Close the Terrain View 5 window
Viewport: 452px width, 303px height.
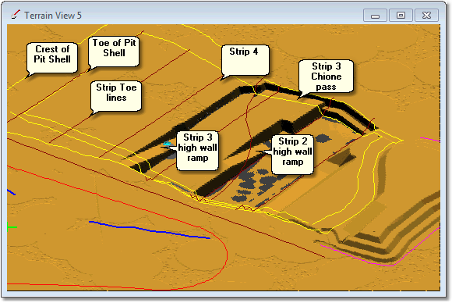pyautogui.click(x=426, y=16)
